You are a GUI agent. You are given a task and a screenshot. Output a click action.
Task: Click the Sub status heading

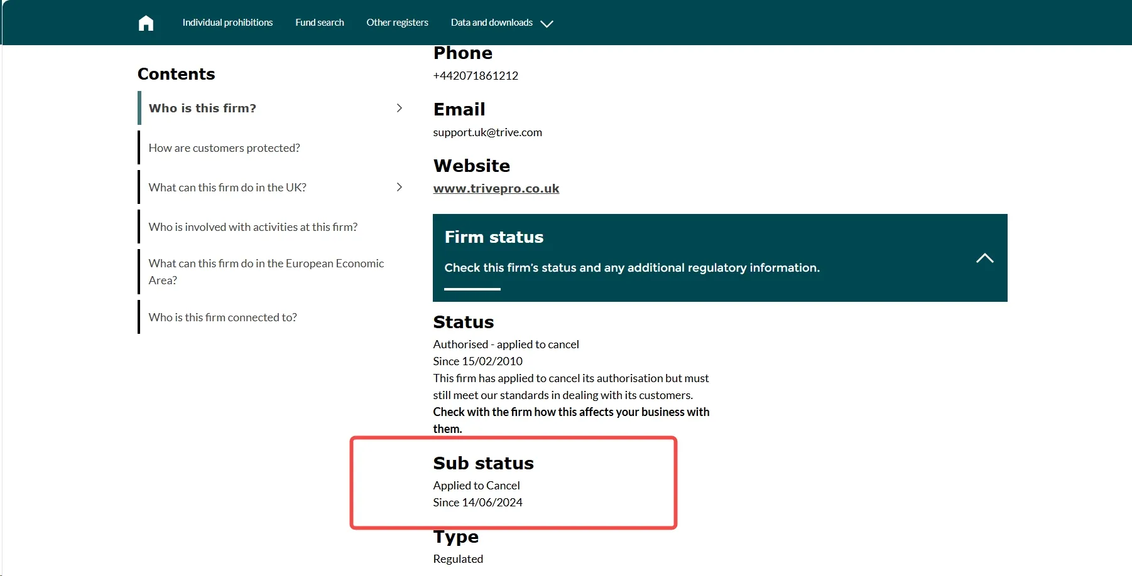(483, 463)
